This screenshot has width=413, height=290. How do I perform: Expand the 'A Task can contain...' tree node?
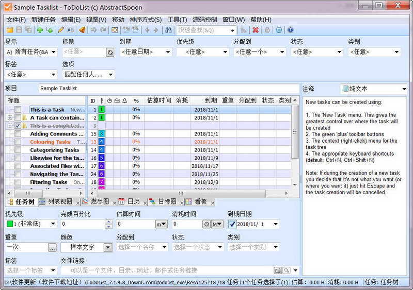pos(10,117)
